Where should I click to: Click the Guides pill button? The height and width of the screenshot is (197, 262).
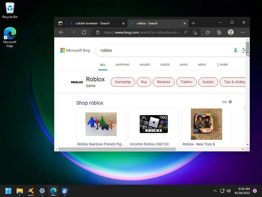coord(208,82)
